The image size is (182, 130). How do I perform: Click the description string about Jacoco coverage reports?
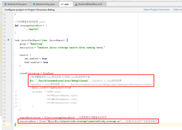click(71, 48)
